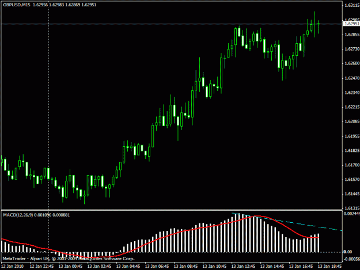The width and height of the screenshot is (360, 270).
Task: Click the time axis label 12 Jan 22:45
Action: [42, 267]
